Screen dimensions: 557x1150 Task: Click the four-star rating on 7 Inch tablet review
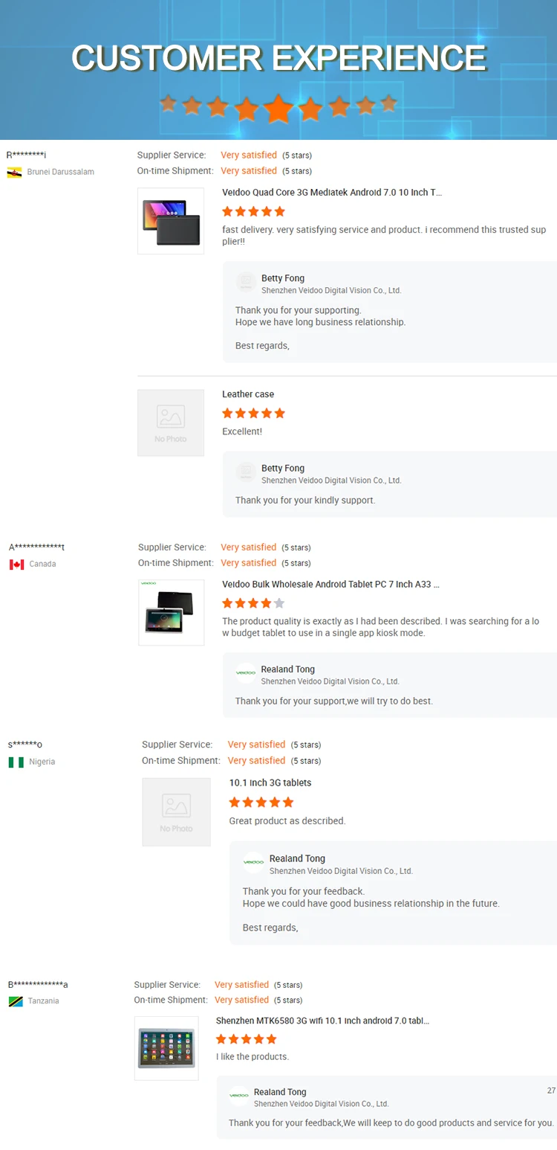point(253,603)
